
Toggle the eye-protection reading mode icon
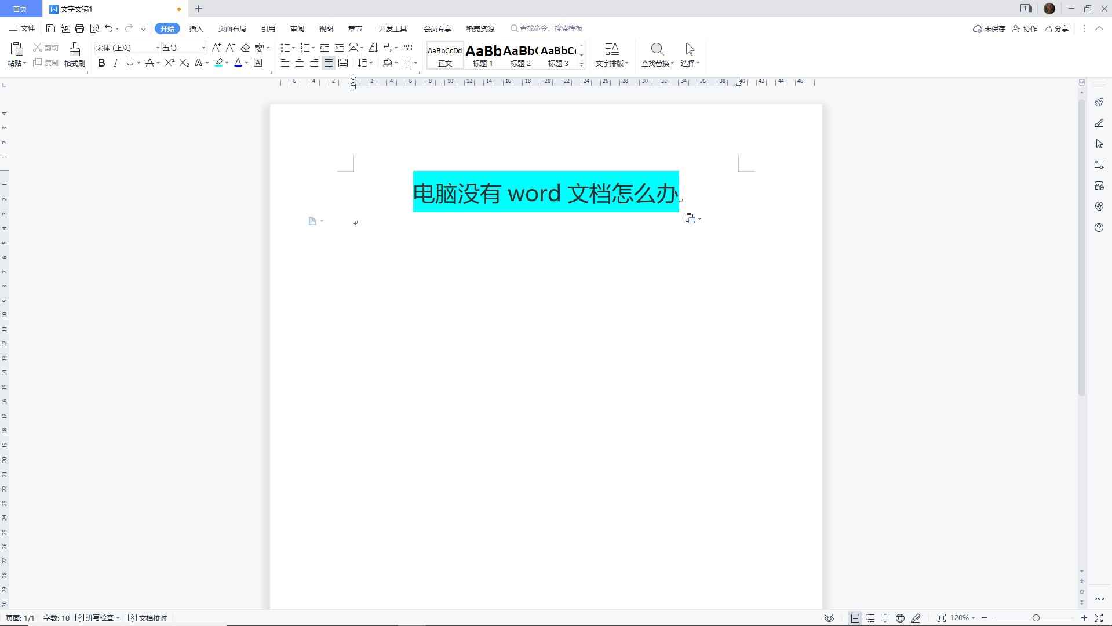click(828, 618)
